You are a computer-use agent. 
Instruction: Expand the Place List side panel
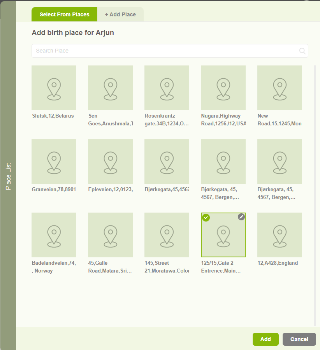tap(8, 176)
